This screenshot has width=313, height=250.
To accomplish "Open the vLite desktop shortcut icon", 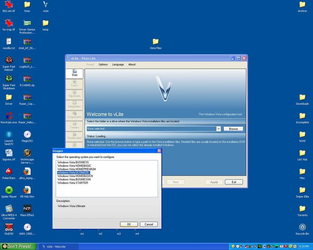I will pyautogui.click(x=46, y=5).
